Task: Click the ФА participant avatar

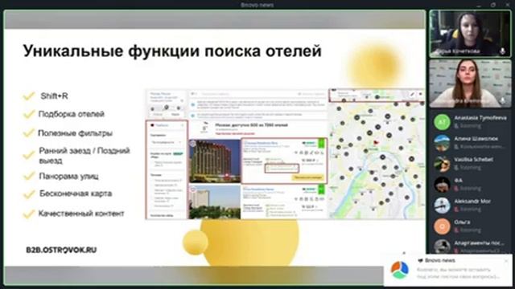Action: 442,185
